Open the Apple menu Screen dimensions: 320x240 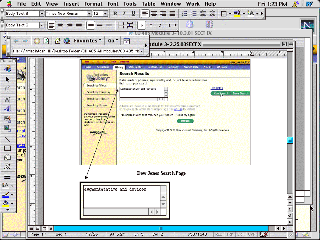coord(9,4)
